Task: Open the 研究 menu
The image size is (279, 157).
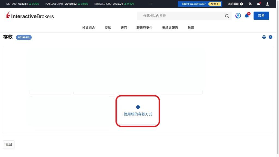Action: [123, 27]
